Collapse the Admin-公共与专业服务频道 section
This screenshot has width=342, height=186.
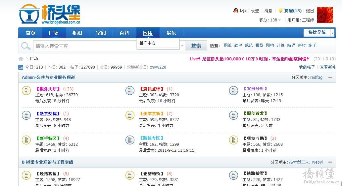pos(330,77)
